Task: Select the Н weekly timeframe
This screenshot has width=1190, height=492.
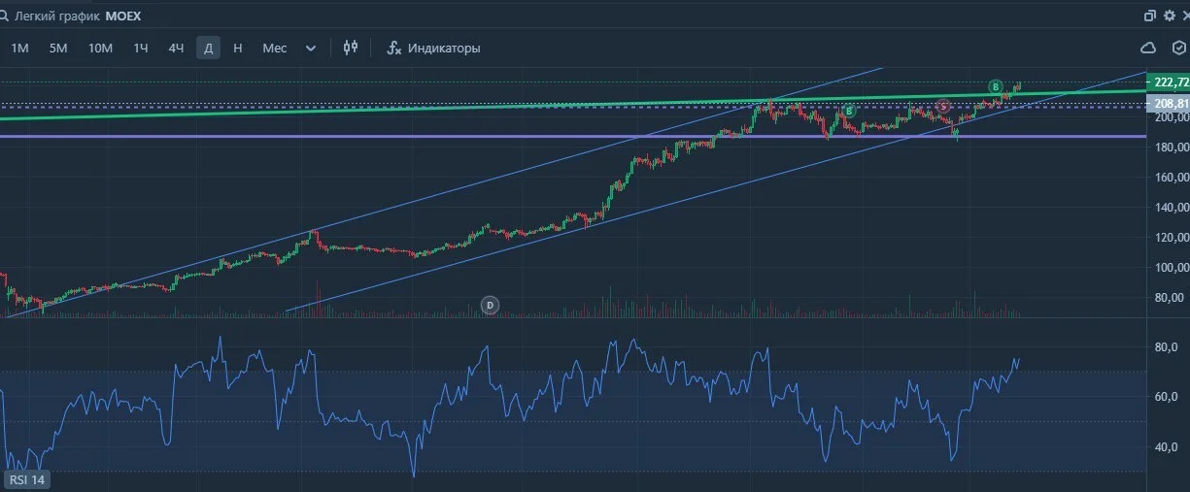Action: (x=238, y=48)
